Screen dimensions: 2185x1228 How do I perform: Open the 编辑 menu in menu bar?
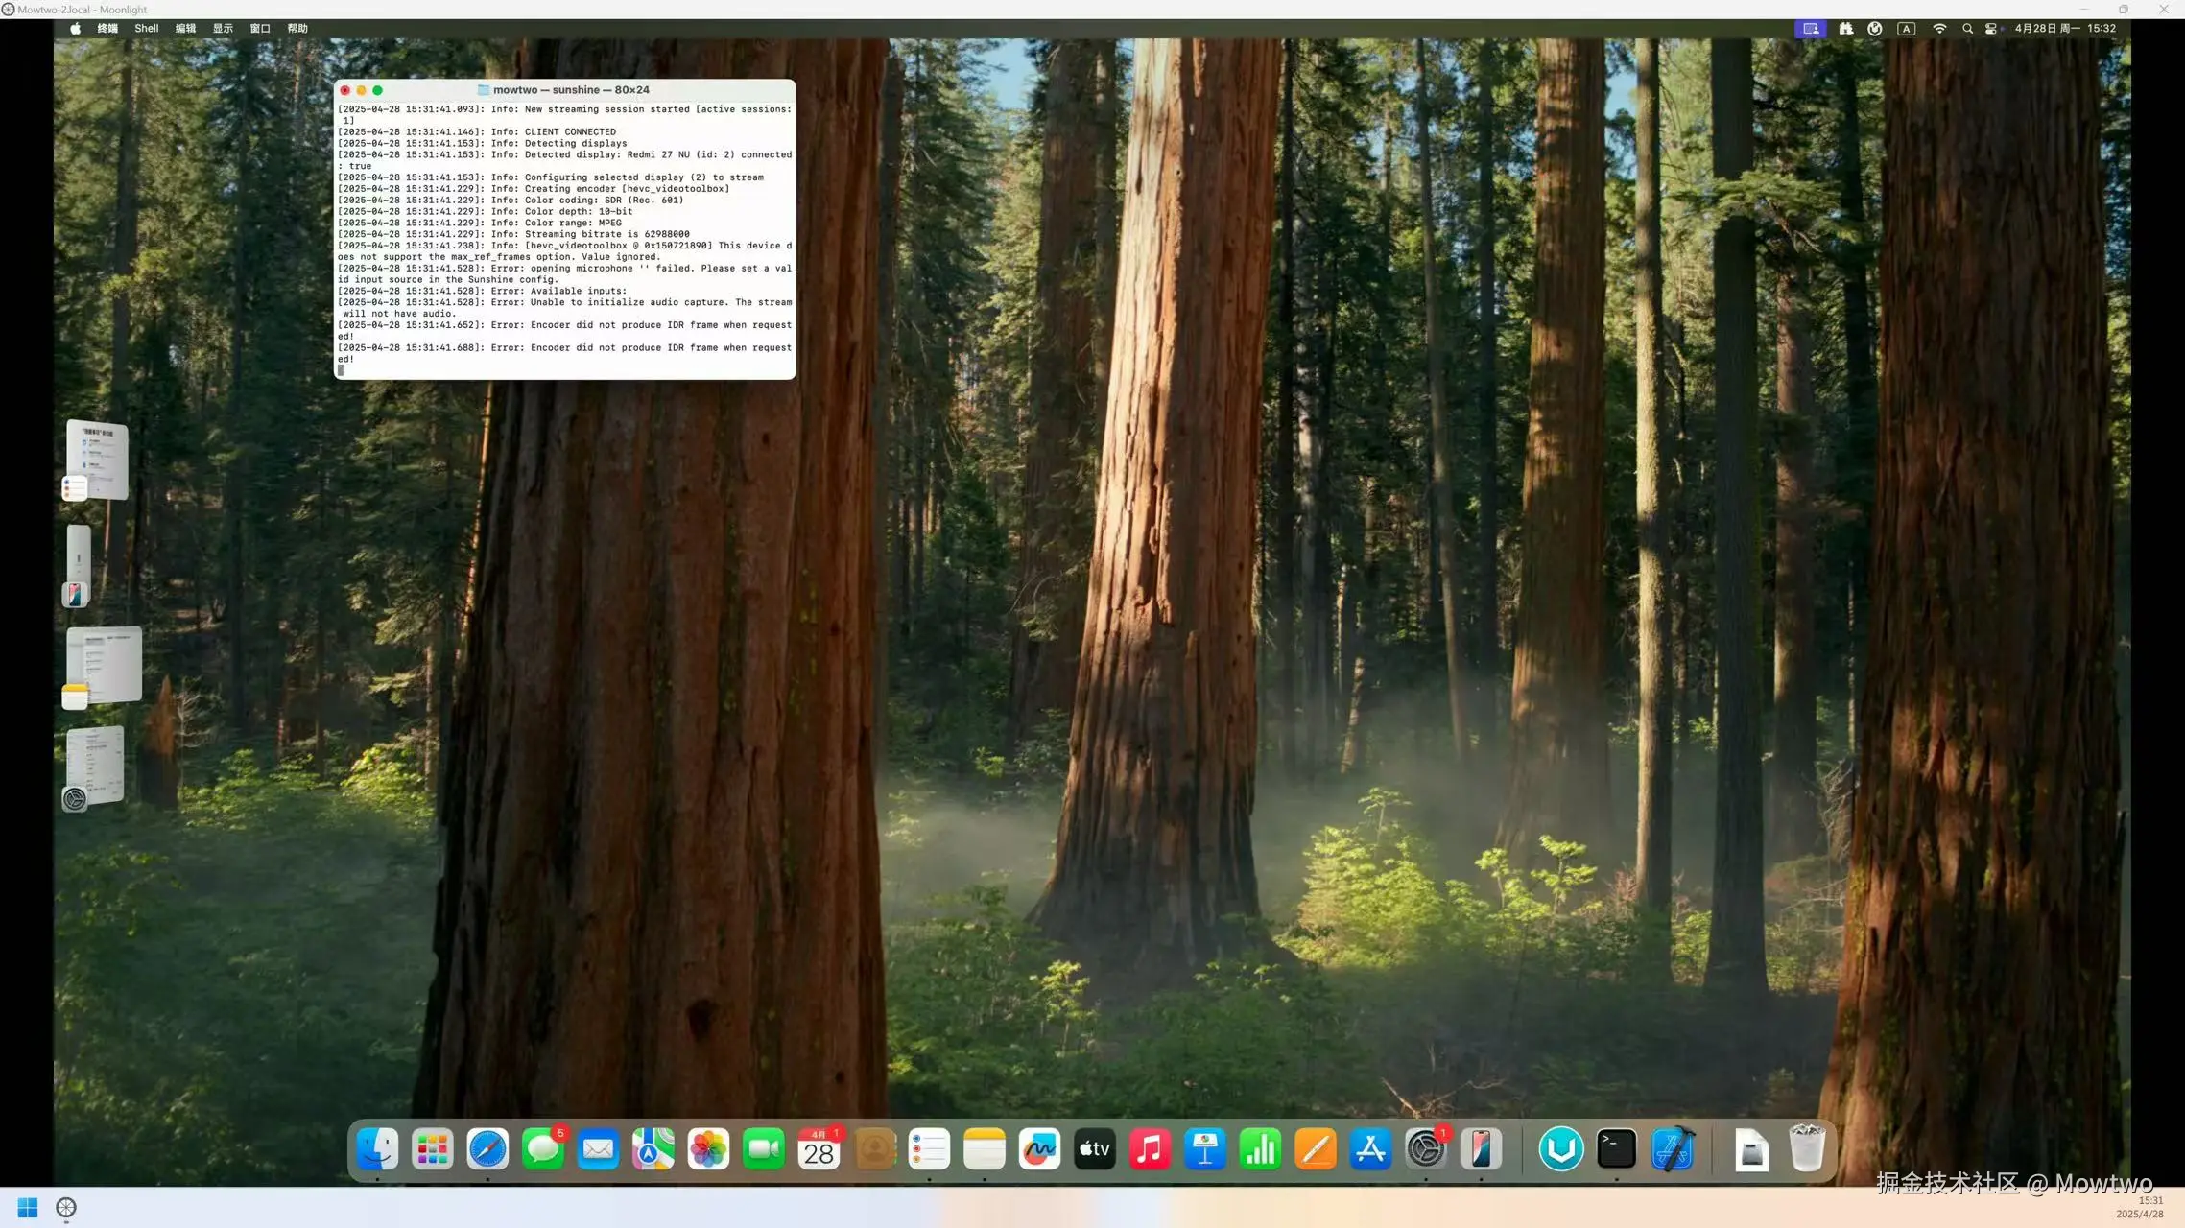coord(185,29)
